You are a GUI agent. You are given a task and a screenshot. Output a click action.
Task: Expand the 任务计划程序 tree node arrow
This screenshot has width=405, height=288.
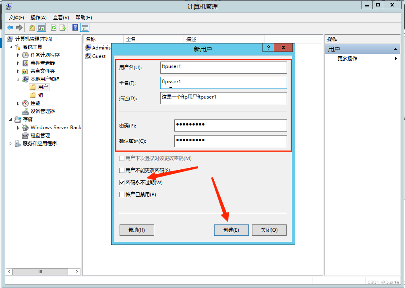click(18, 55)
